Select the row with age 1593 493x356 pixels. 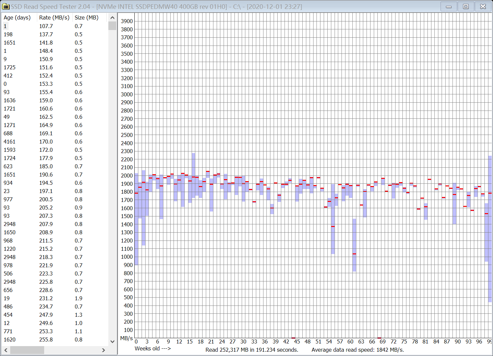(x=55, y=150)
